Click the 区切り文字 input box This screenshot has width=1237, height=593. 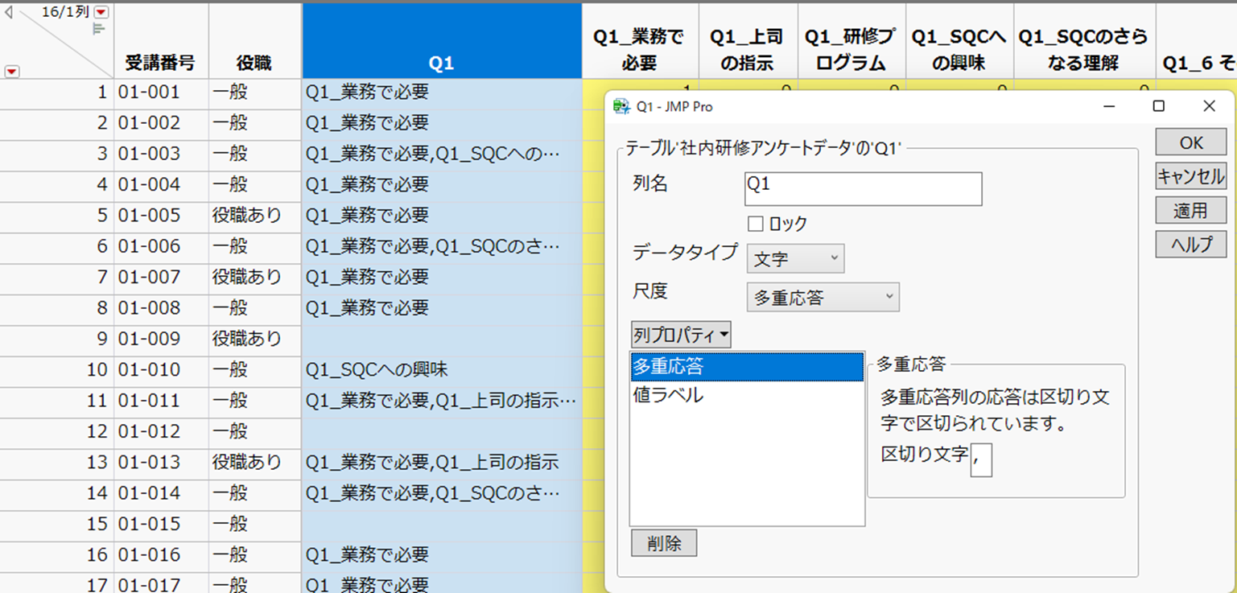(981, 459)
